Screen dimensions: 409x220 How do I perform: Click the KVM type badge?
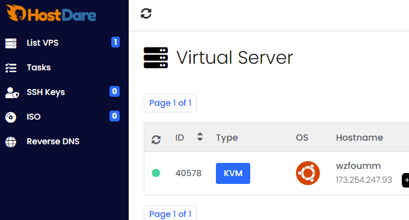pos(233,173)
